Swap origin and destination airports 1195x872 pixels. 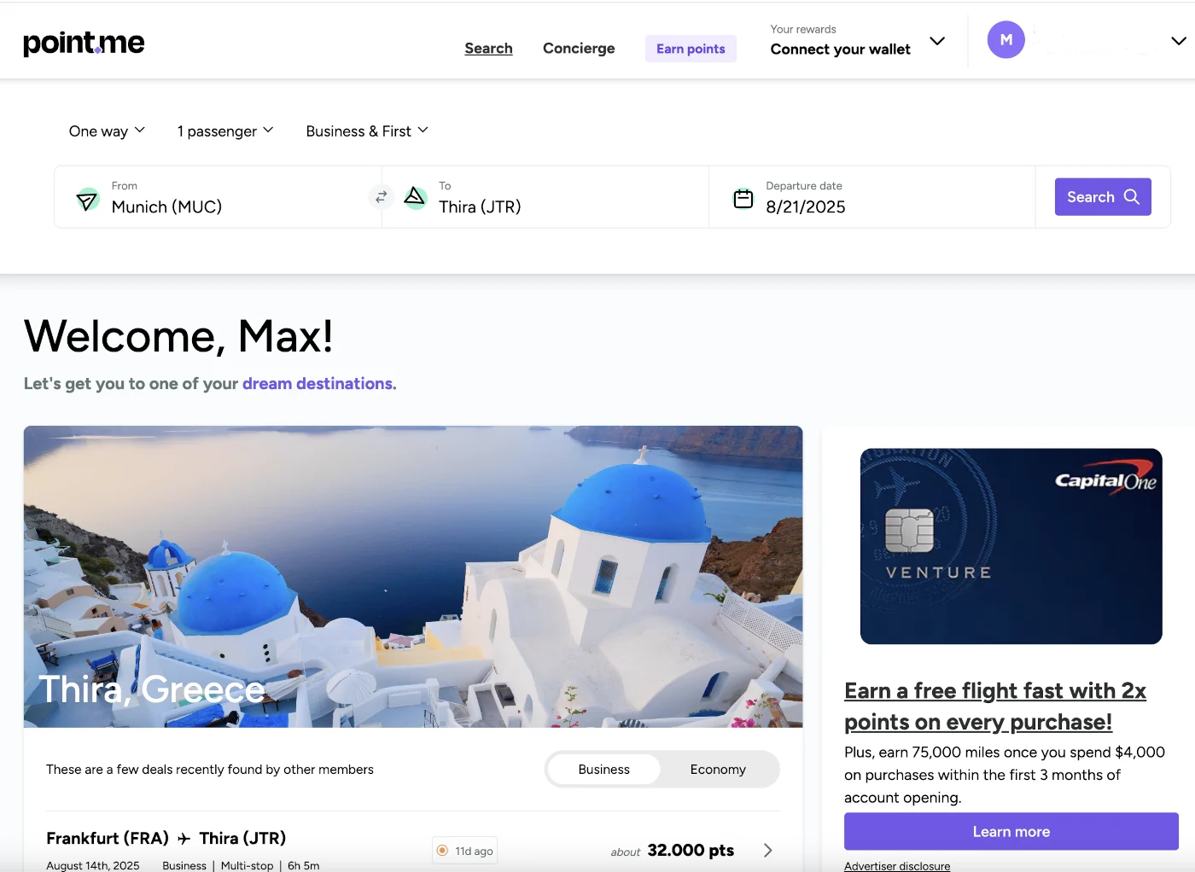click(x=381, y=197)
